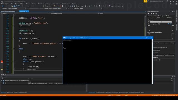Open the Анализ menu

[64, 4]
